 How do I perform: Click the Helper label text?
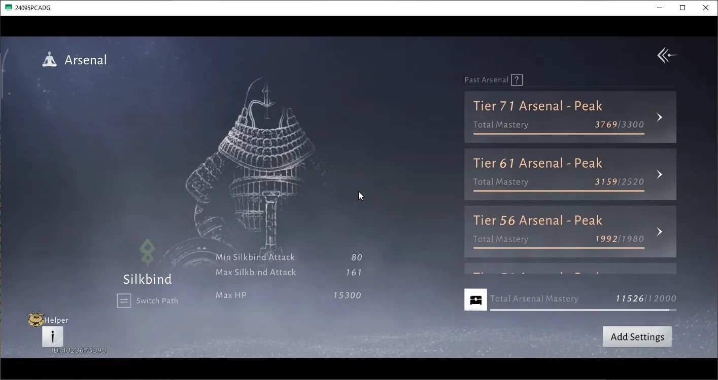point(56,320)
